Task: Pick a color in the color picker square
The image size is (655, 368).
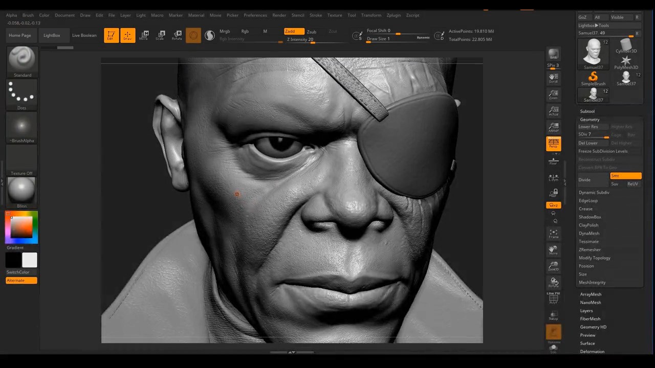Action: tap(21, 226)
